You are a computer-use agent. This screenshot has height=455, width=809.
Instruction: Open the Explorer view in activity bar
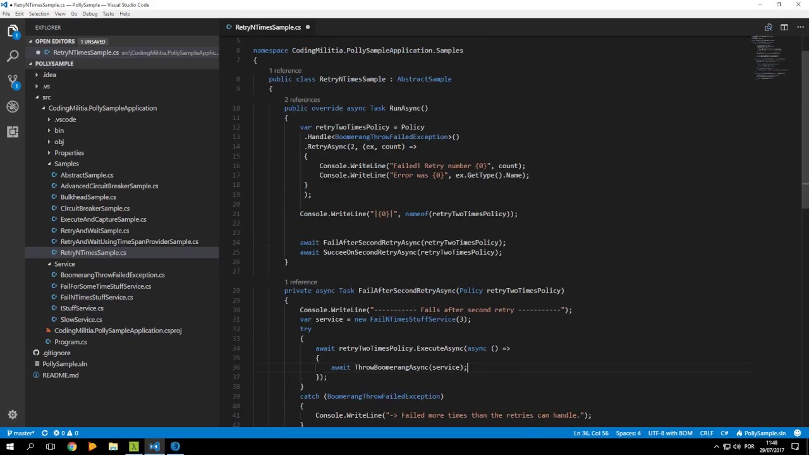tap(13, 31)
